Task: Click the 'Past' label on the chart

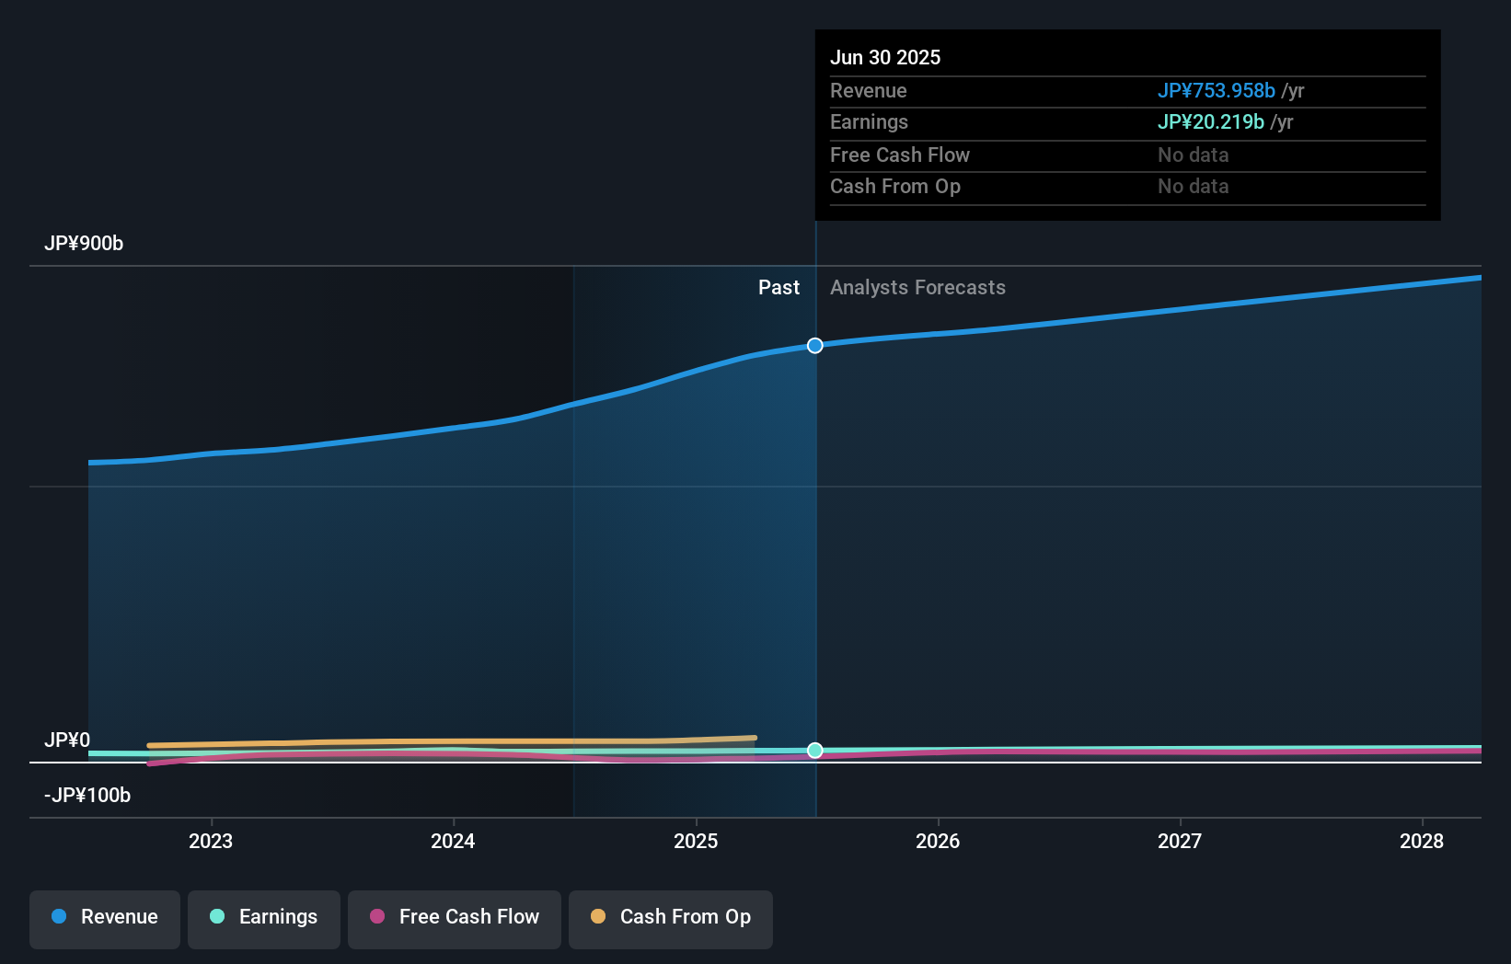Action: pyautogui.click(x=779, y=288)
